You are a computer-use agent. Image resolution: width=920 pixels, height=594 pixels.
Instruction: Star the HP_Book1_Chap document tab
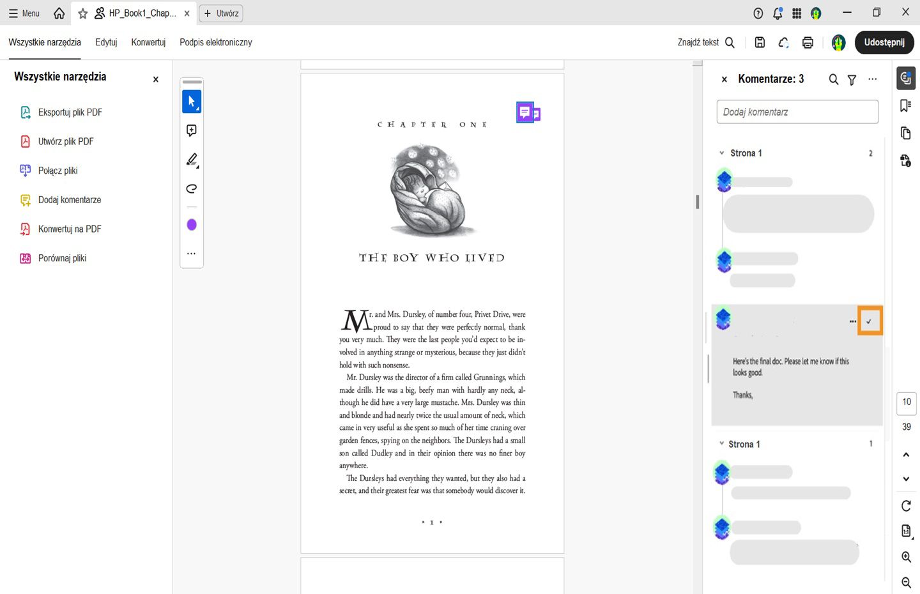[83, 13]
